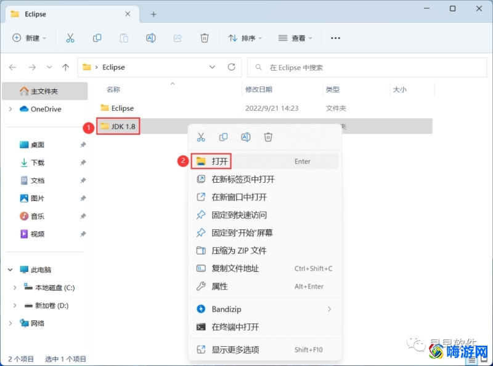Click the Rename icon in the toolbar

150,38
